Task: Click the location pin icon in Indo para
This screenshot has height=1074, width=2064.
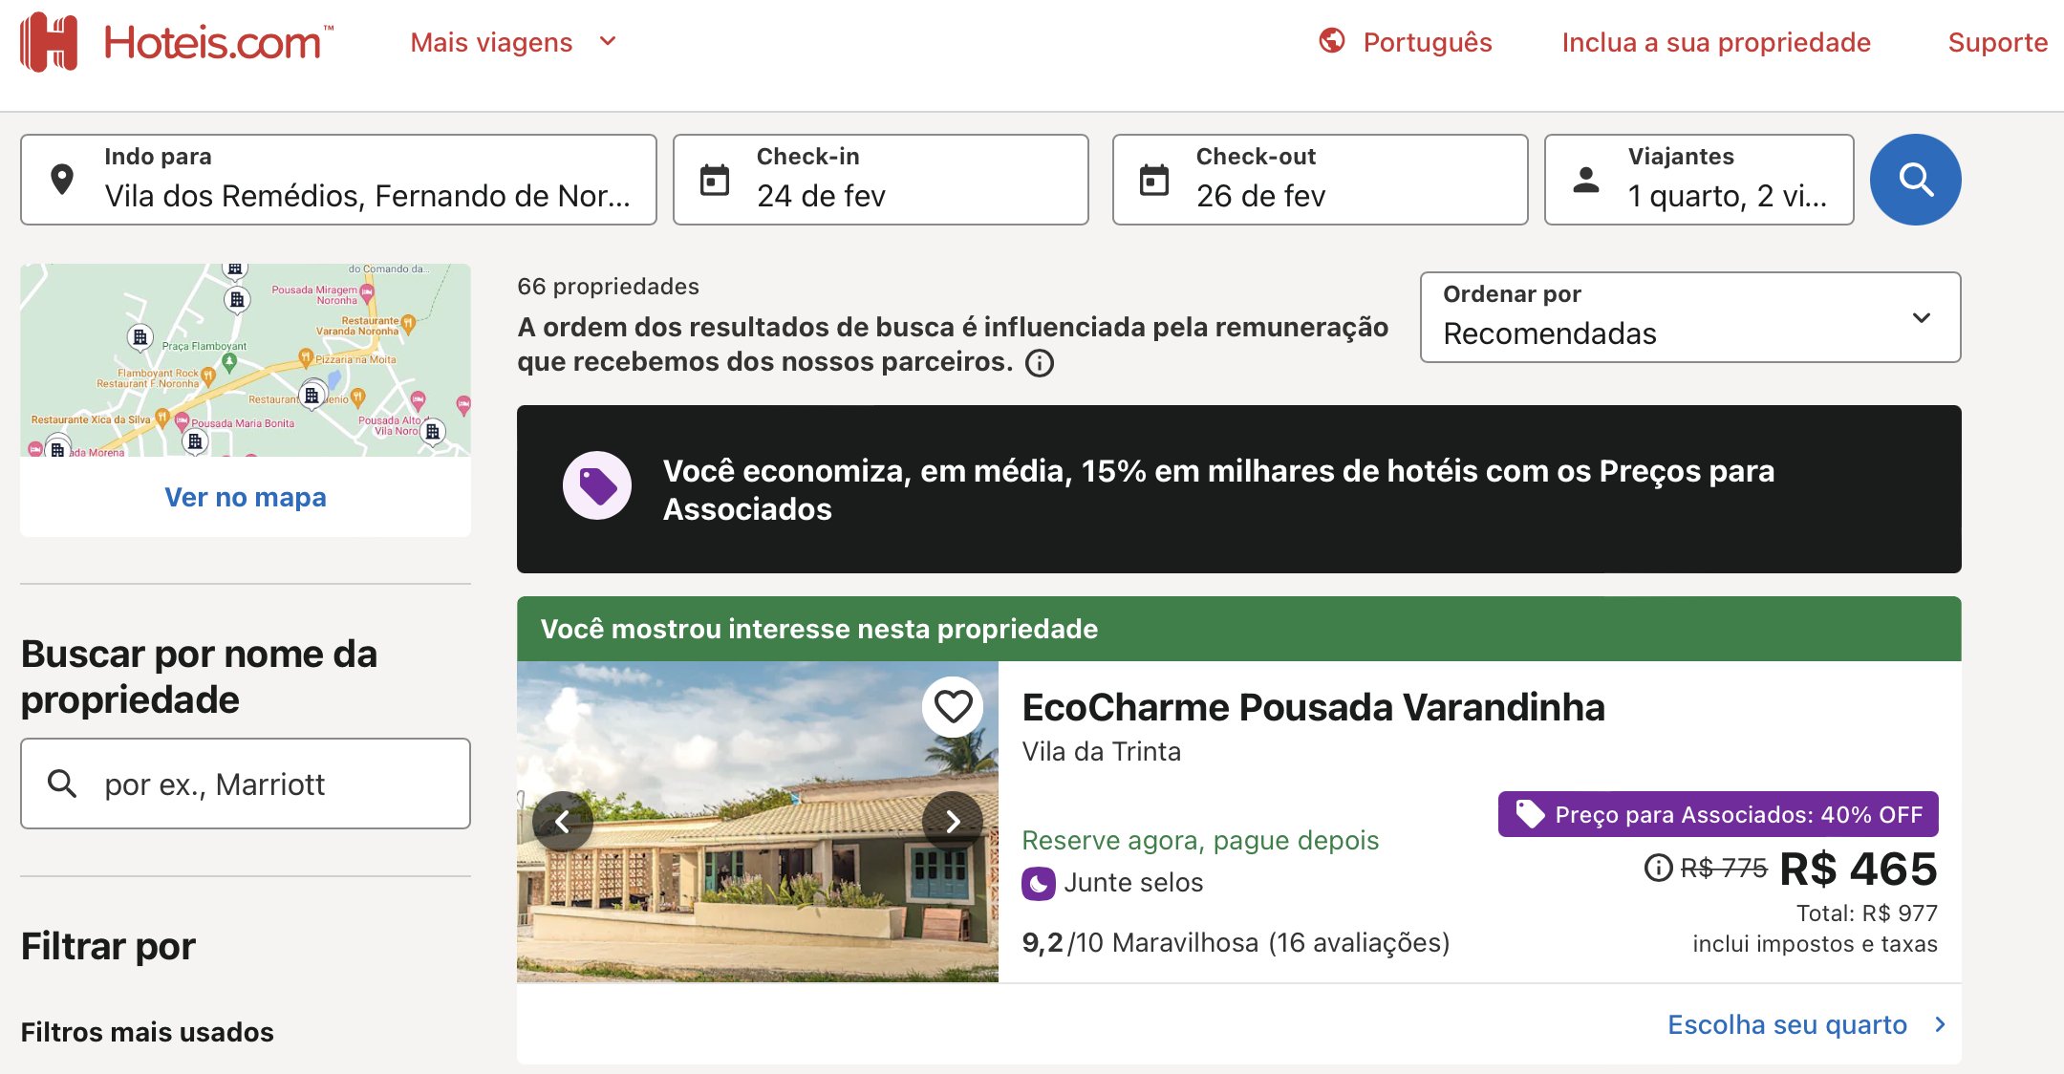Action: 62,179
